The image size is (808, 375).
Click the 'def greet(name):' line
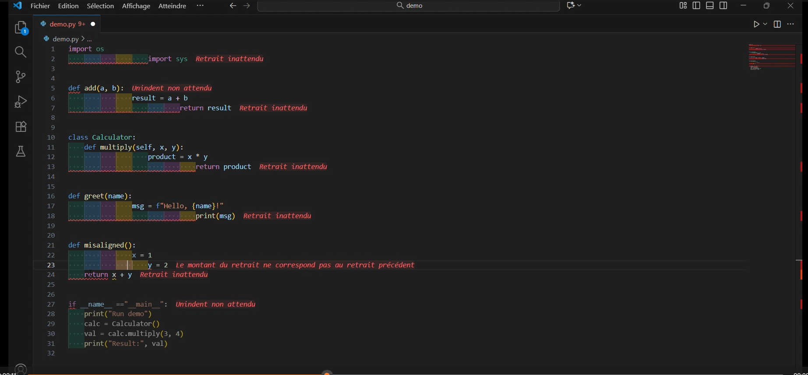click(100, 196)
